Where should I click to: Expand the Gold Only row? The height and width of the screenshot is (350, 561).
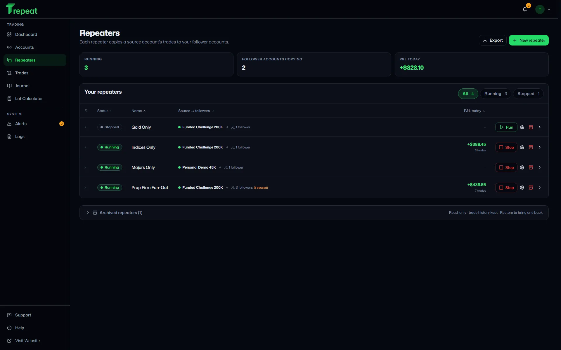tap(85, 127)
